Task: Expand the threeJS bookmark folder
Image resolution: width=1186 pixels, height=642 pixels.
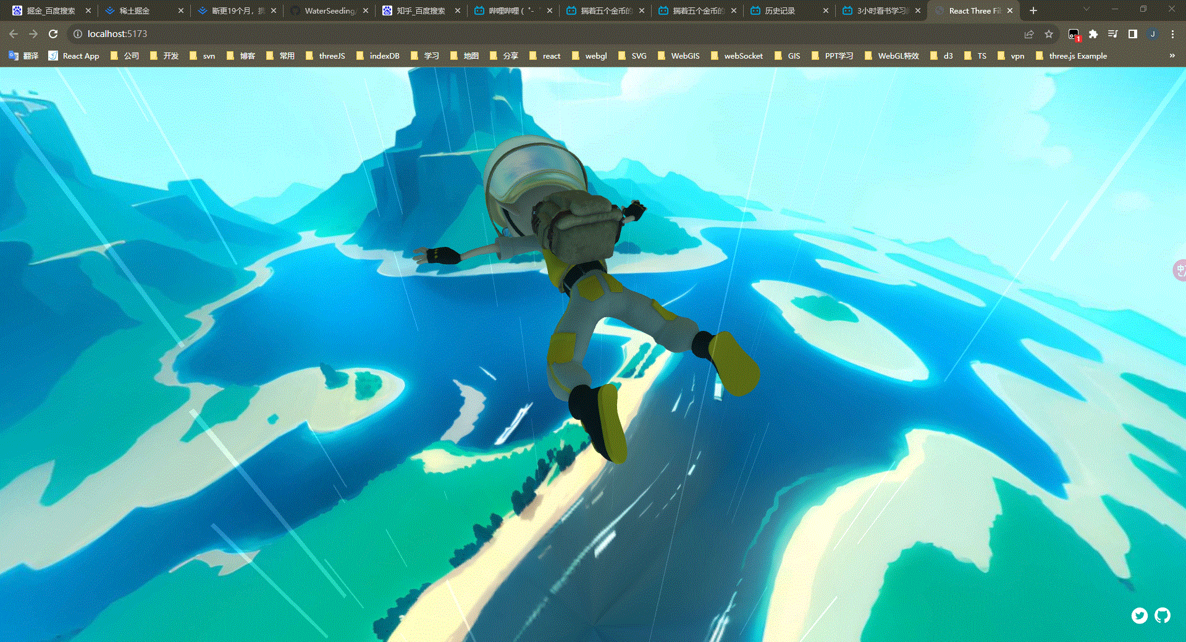Action: tap(326, 56)
